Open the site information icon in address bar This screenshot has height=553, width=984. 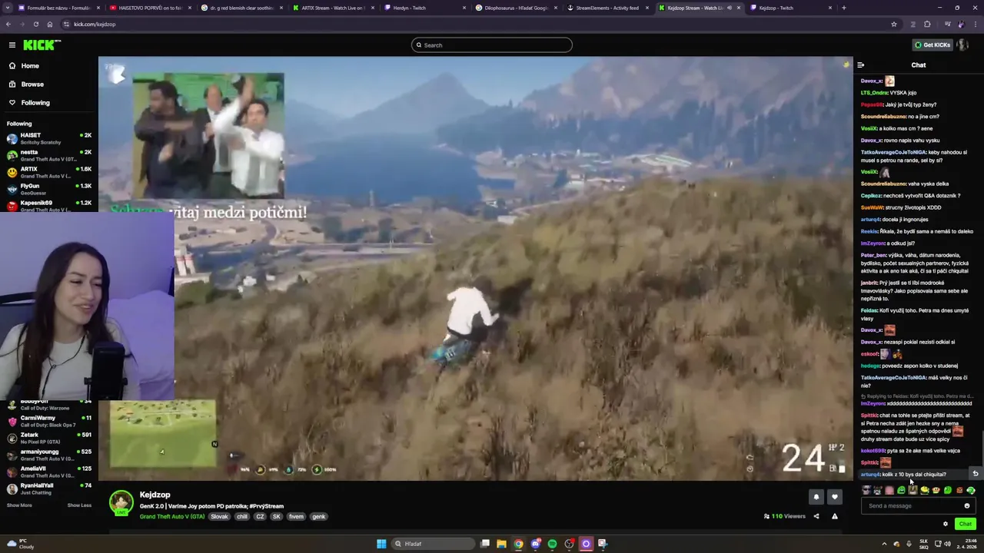65,25
